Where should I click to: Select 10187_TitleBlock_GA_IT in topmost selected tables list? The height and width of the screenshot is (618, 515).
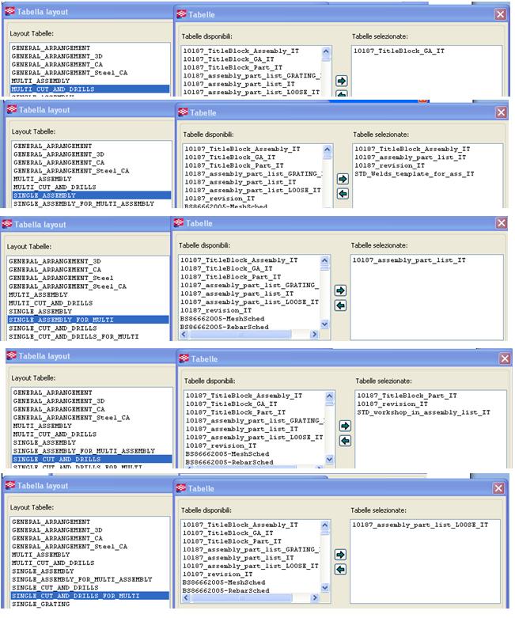point(392,51)
